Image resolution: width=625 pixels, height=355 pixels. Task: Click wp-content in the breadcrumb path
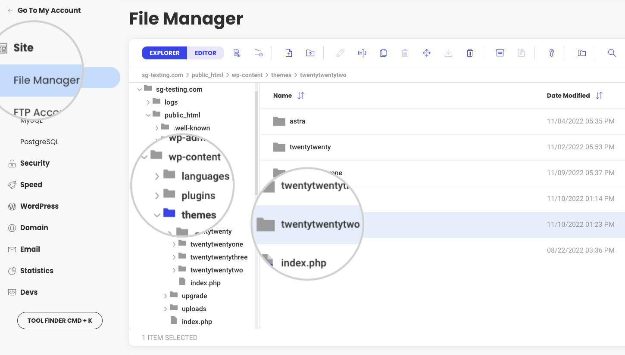click(247, 75)
